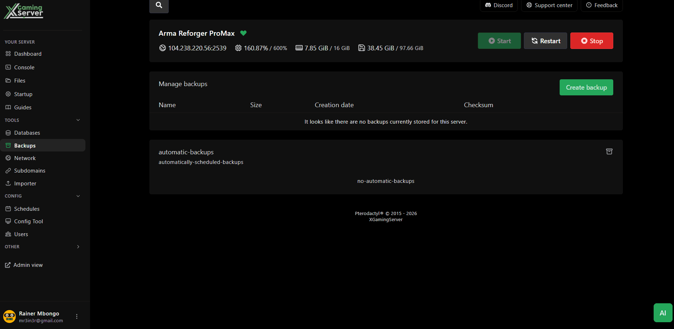Stop the running server
Viewport: 674px width, 329px height.
[x=591, y=41]
